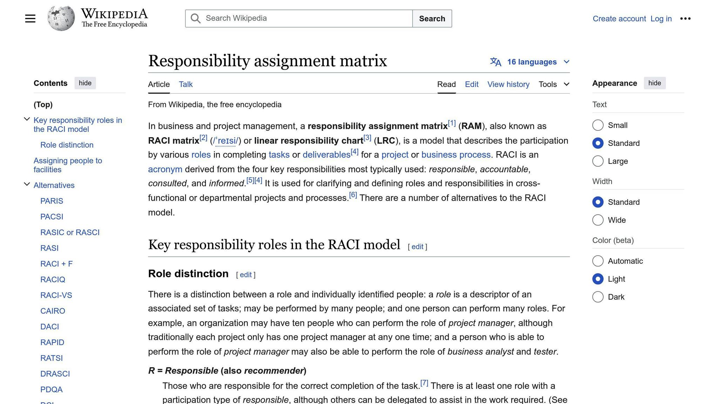Click the search magnifier icon
Image resolution: width=718 pixels, height=404 pixels.
coord(195,18)
